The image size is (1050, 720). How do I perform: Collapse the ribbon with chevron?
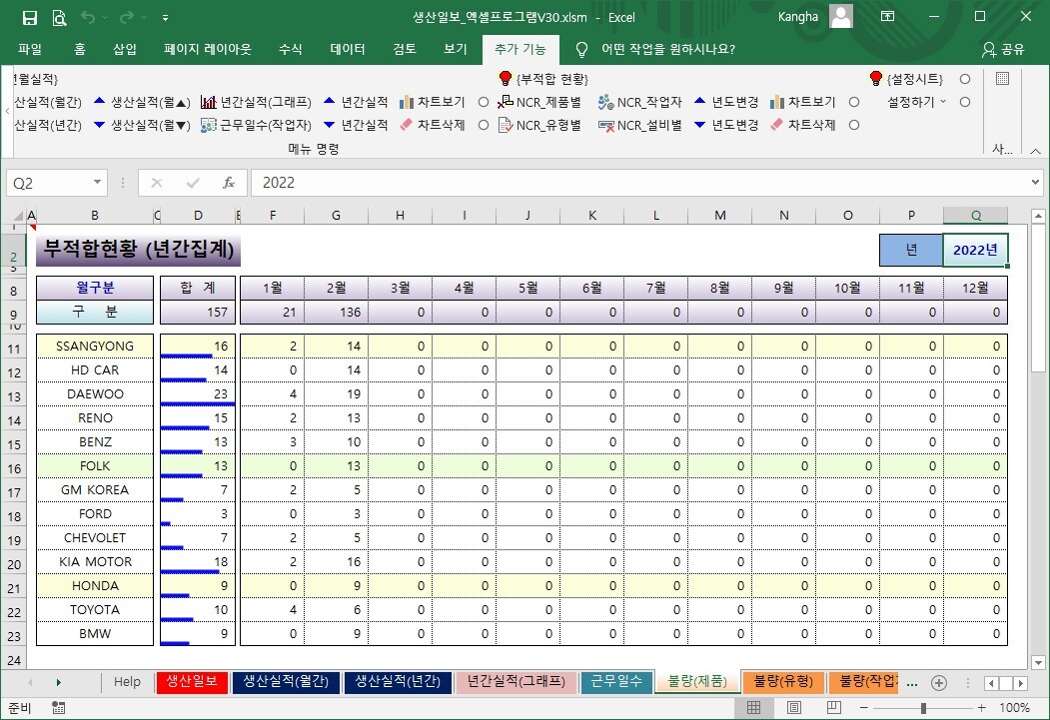(x=1035, y=151)
